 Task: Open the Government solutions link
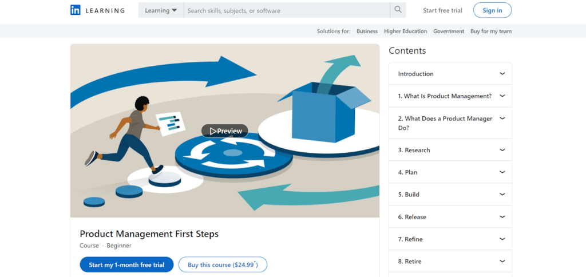449,31
